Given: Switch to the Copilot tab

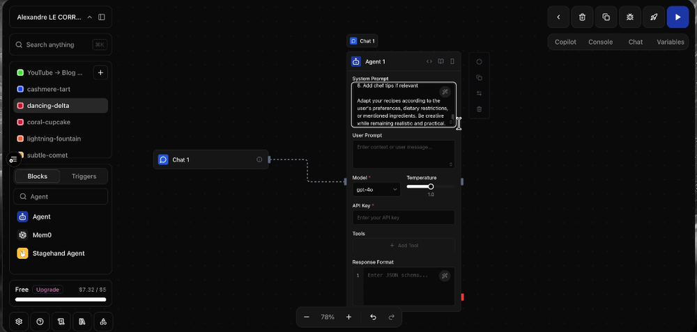Looking at the screenshot, I should click(565, 42).
